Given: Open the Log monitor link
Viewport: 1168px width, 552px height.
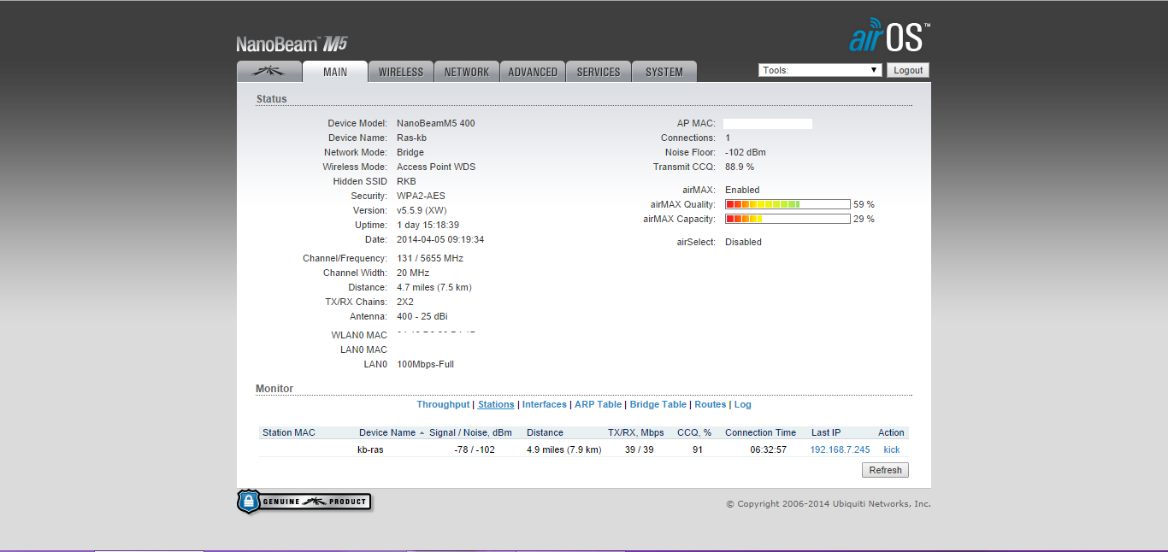Looking at the screenshot, I should point(742,404).
